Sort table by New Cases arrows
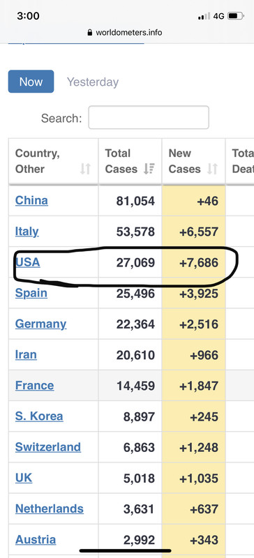This screenshot has height=558, width=254. click(x=212, y=169)
